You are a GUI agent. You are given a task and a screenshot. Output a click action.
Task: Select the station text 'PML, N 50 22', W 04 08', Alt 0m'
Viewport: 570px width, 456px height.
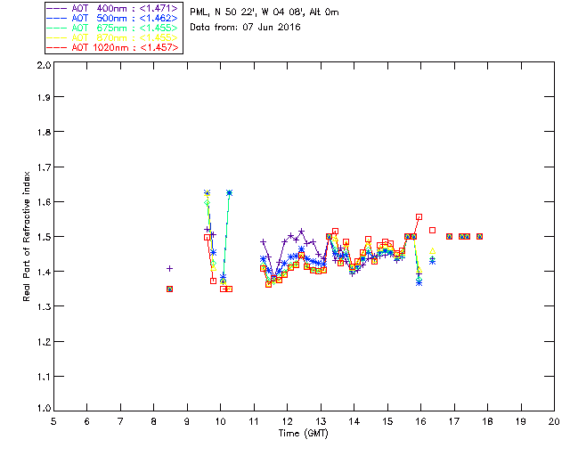[x=265, y=12]
